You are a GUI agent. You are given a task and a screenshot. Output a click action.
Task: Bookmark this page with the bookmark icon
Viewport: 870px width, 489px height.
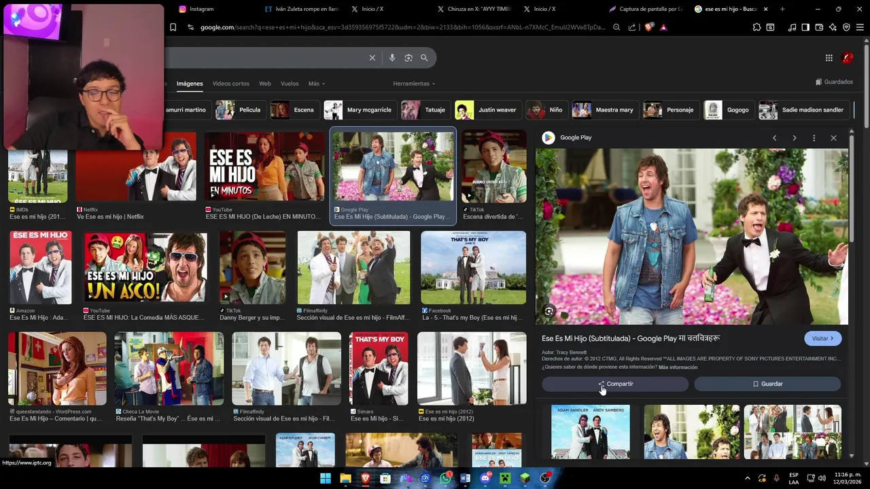point(173,27)
